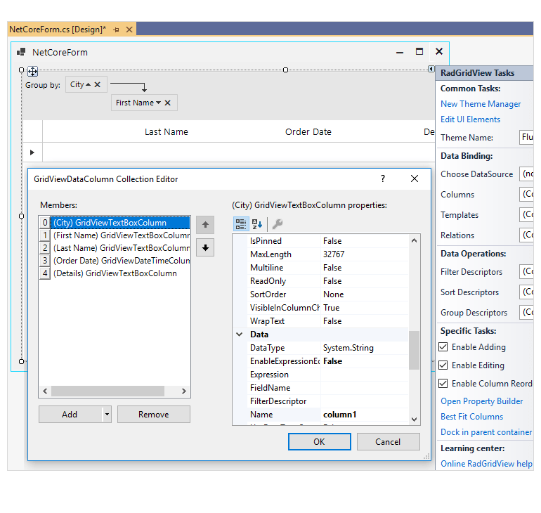Click the First Name group descriptor
Viewport: 541px width, 513px height.
pos(144,103)
